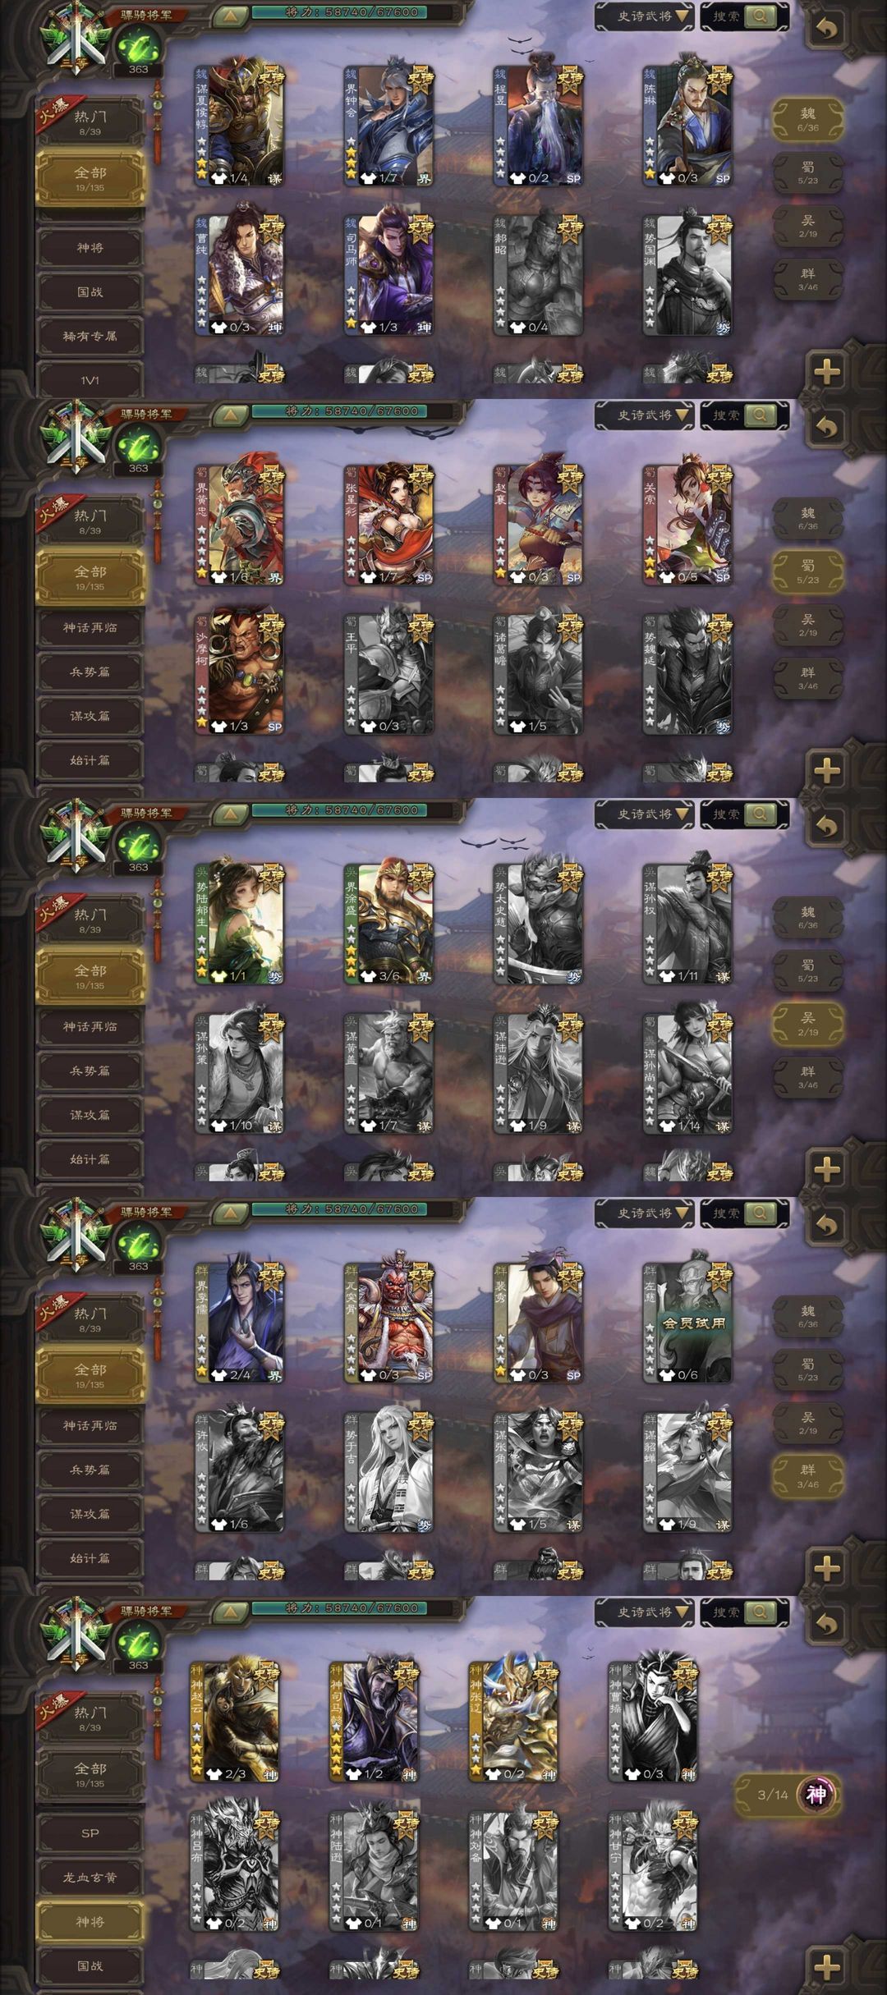
Task: Select the highlighted 群 3/46 faction filter
Action: point(808,1475)
